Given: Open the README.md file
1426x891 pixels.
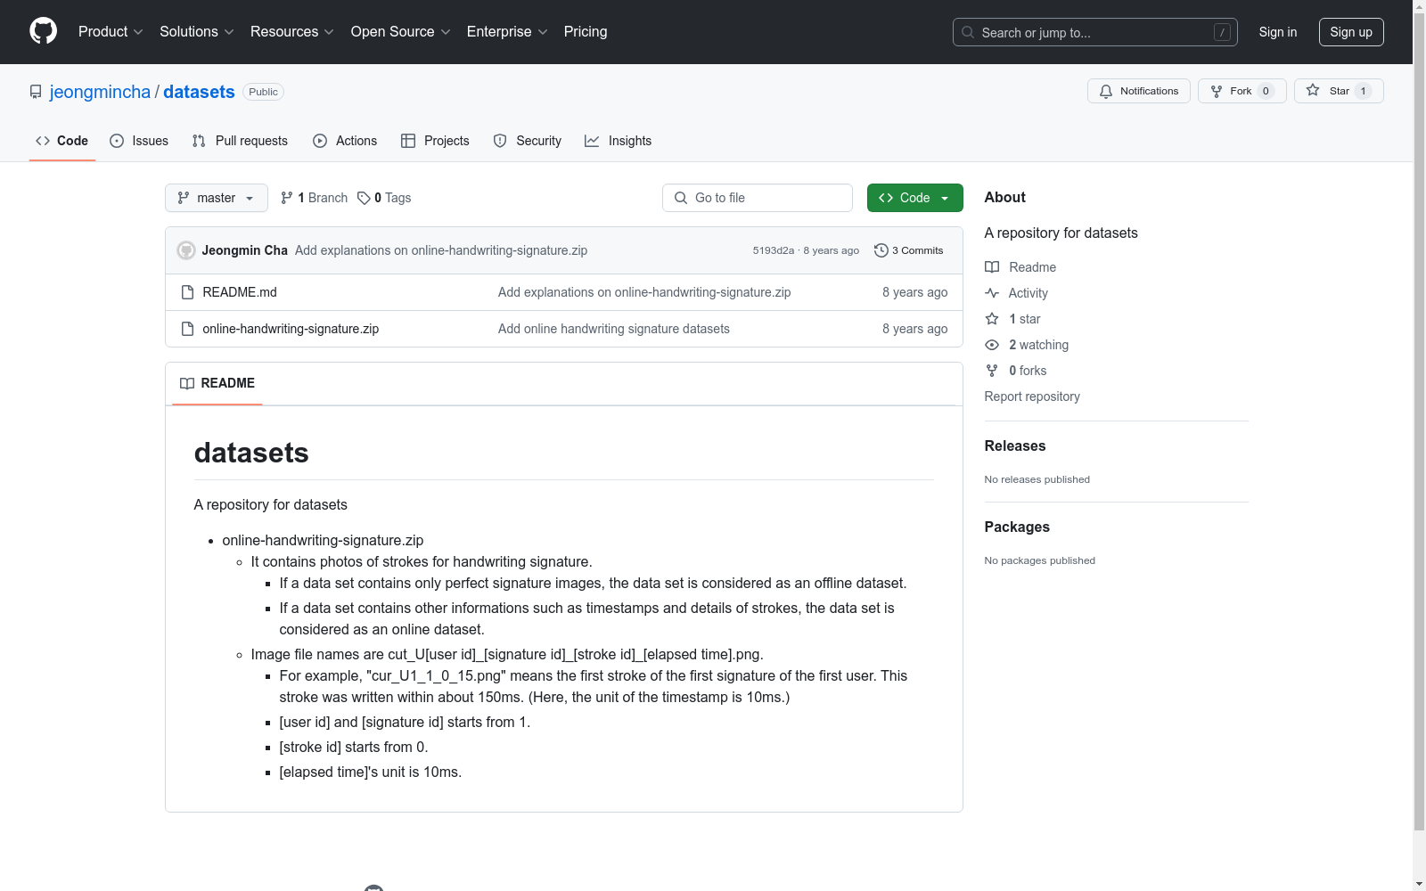Looking at the screenshot, I should [x=240, y=292].
